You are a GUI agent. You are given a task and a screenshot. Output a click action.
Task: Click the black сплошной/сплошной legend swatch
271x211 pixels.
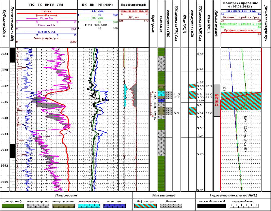(x=211, y=206)
